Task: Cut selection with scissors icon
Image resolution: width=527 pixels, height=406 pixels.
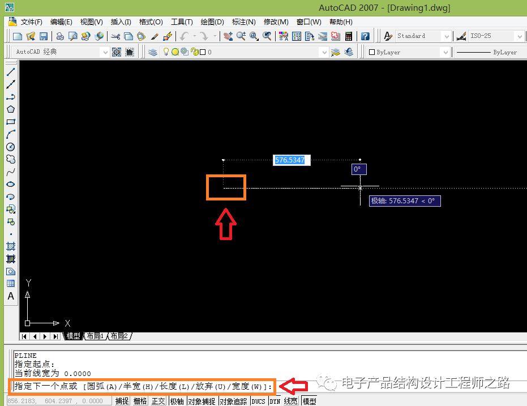Action: [115, 36]
